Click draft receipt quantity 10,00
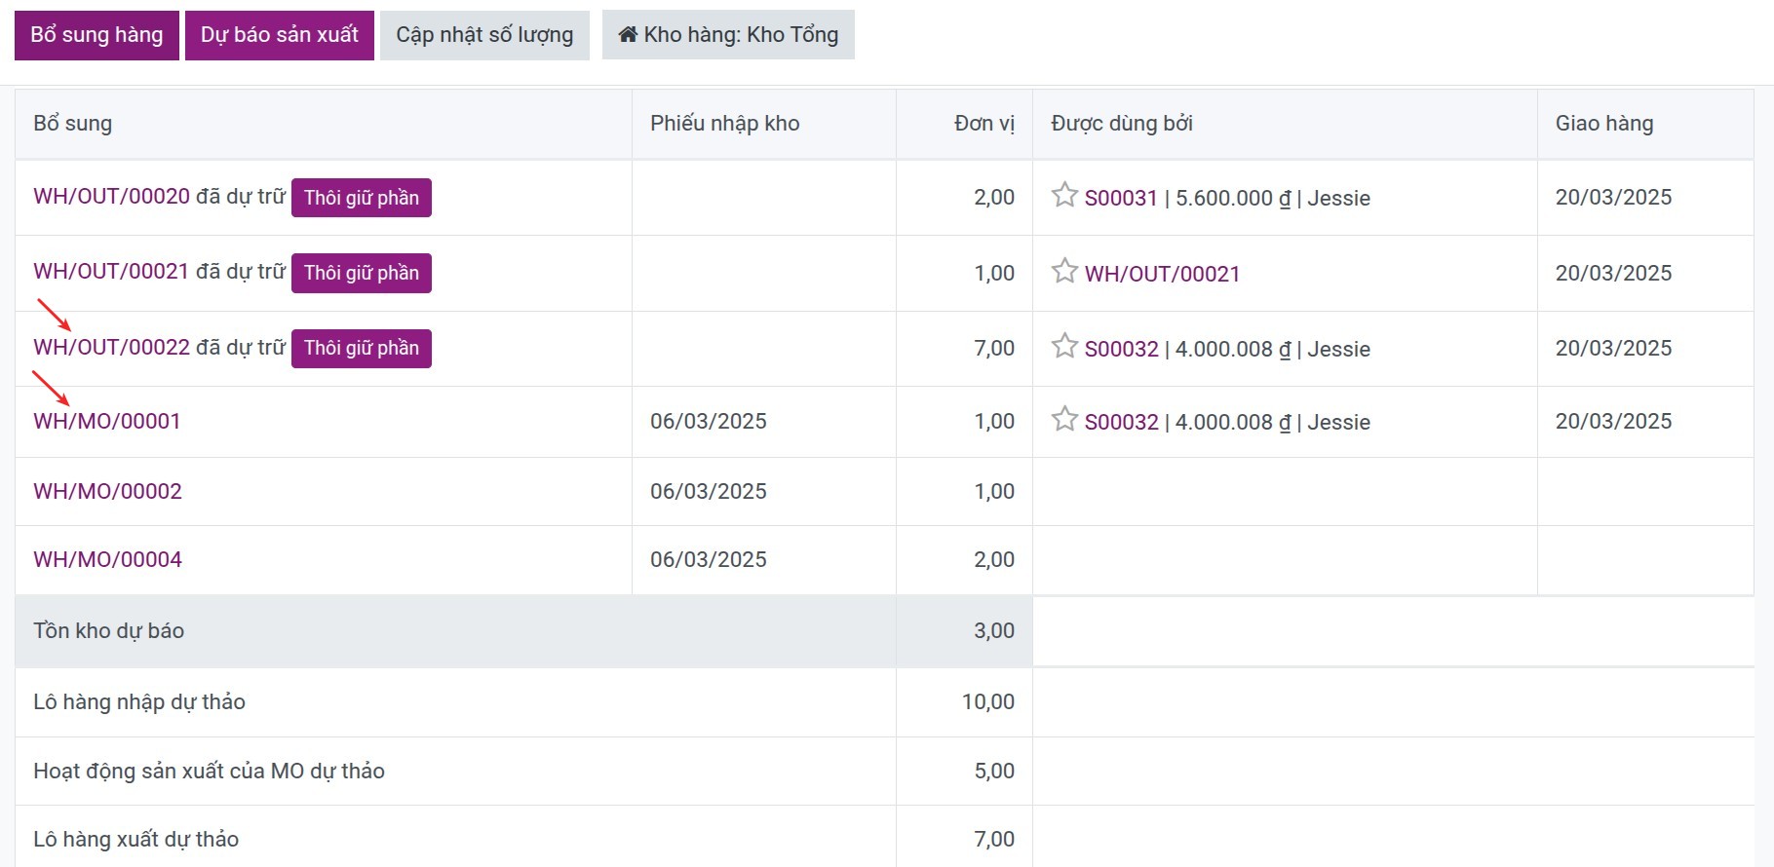 988,702
